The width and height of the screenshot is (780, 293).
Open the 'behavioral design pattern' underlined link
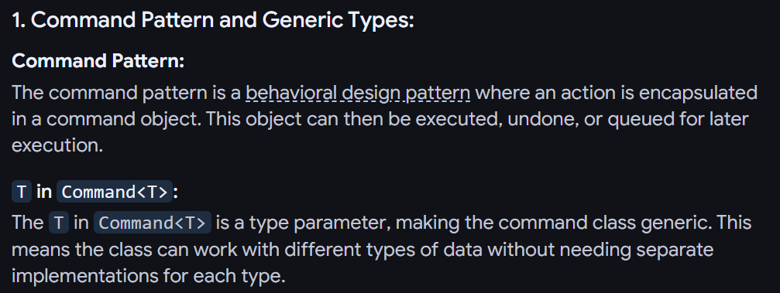point(358,92)
